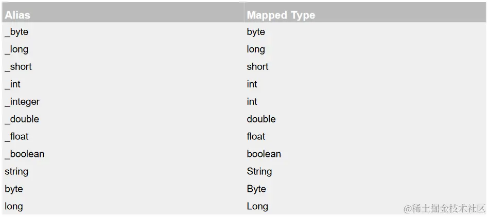Click the Mapped Type column header
Screen dimensions: 489x217
point(281,15)
